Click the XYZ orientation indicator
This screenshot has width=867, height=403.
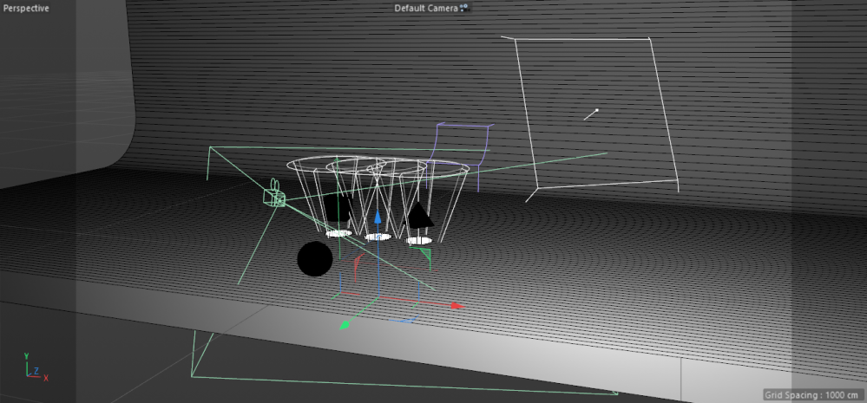[x=36, y=367]
